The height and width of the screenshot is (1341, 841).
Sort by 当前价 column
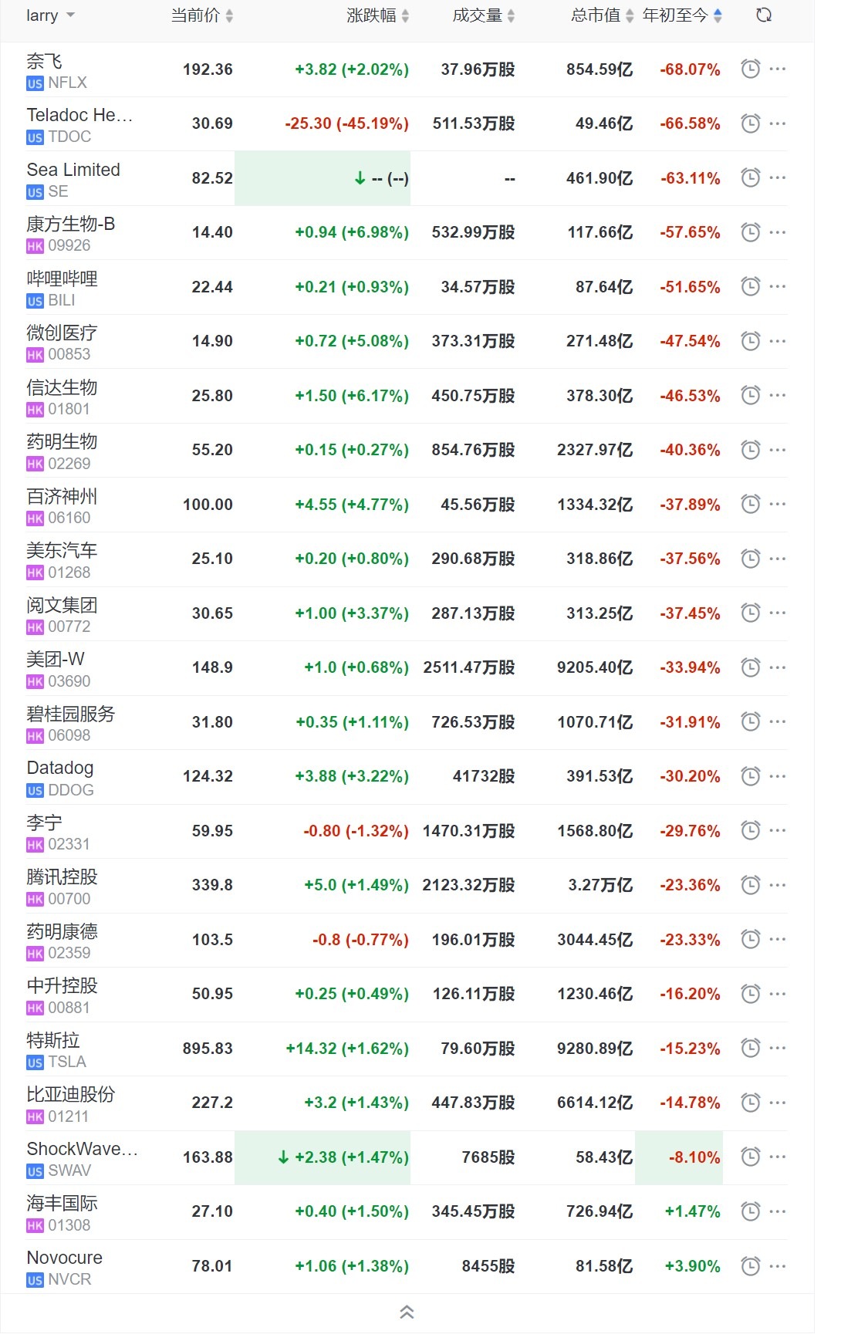pyautogui.click(x=201, y=15)
